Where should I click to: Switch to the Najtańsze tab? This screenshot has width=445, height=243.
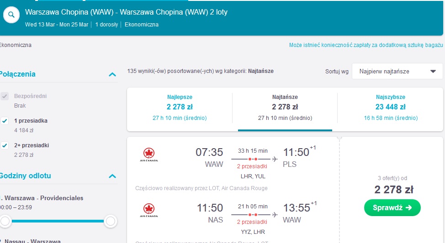click(285, 107)
